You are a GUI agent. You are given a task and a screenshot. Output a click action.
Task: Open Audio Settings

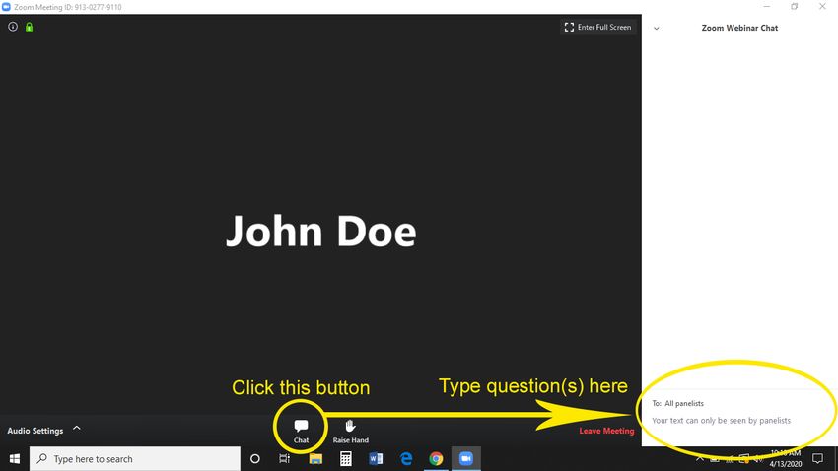coord(35,431)
